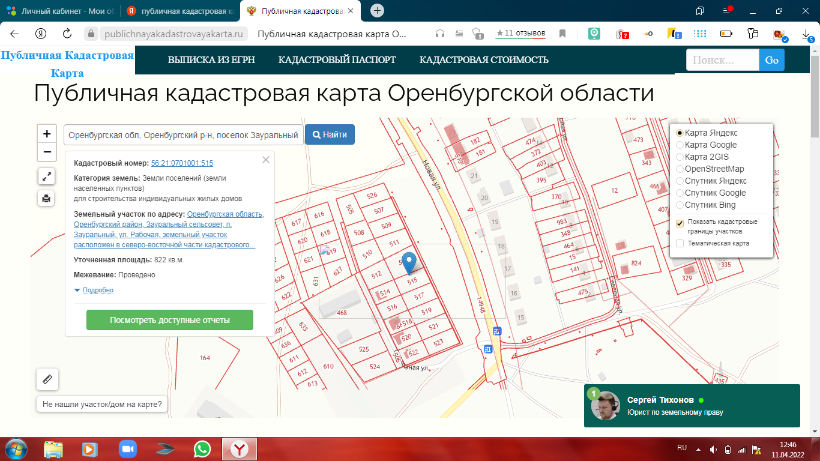Zoom out on the cadastral map
The image size is (820, 461).
pyautogui.click(x=47, y=152)
